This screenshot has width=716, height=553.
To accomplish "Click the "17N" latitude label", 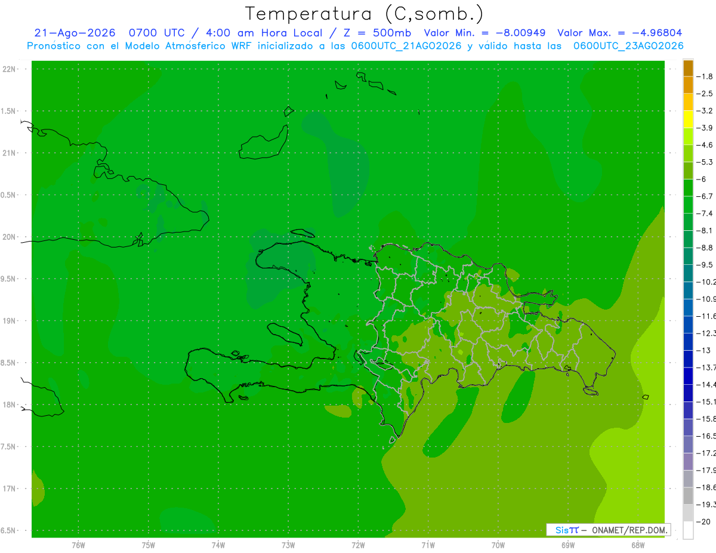I will tap(10, 489).
